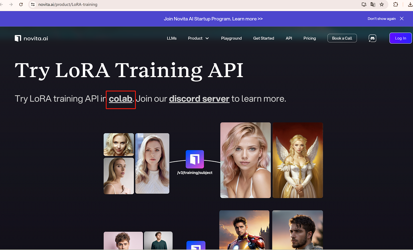The image size is (413, 250).
Task: Dismiss the banner with the X icon
Action: point(402,19)
